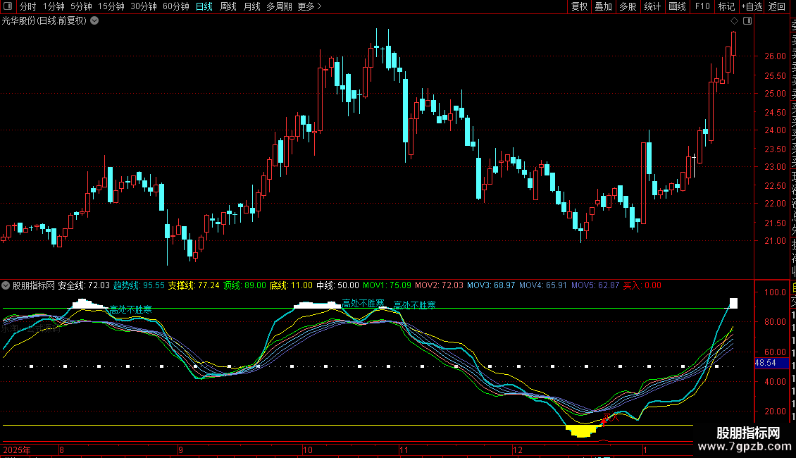Screen dimensions: 796x458
Task: Open the 叠加 overlay tool
Action: pos(603,7)
